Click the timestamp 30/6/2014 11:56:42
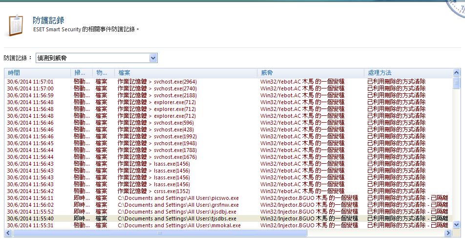465x239 pixels. coord(30,191)
